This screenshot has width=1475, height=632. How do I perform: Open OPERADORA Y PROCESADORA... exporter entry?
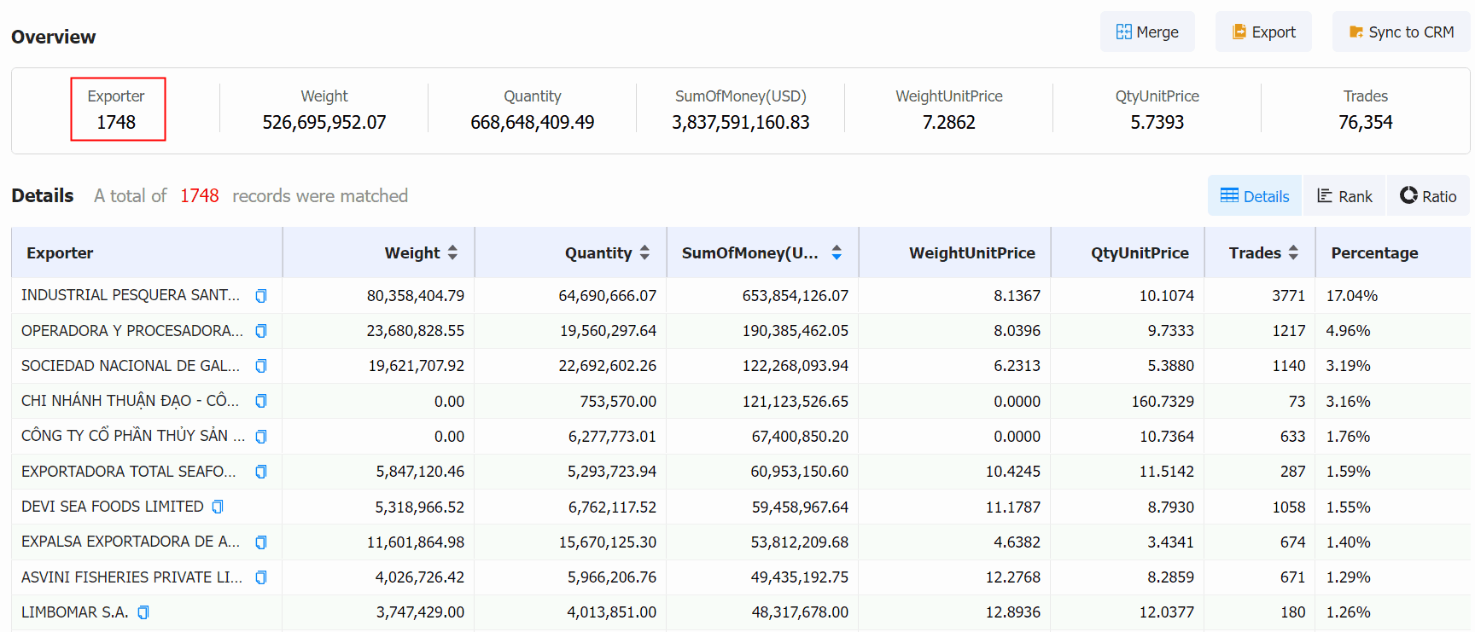[x=132, y=330]
